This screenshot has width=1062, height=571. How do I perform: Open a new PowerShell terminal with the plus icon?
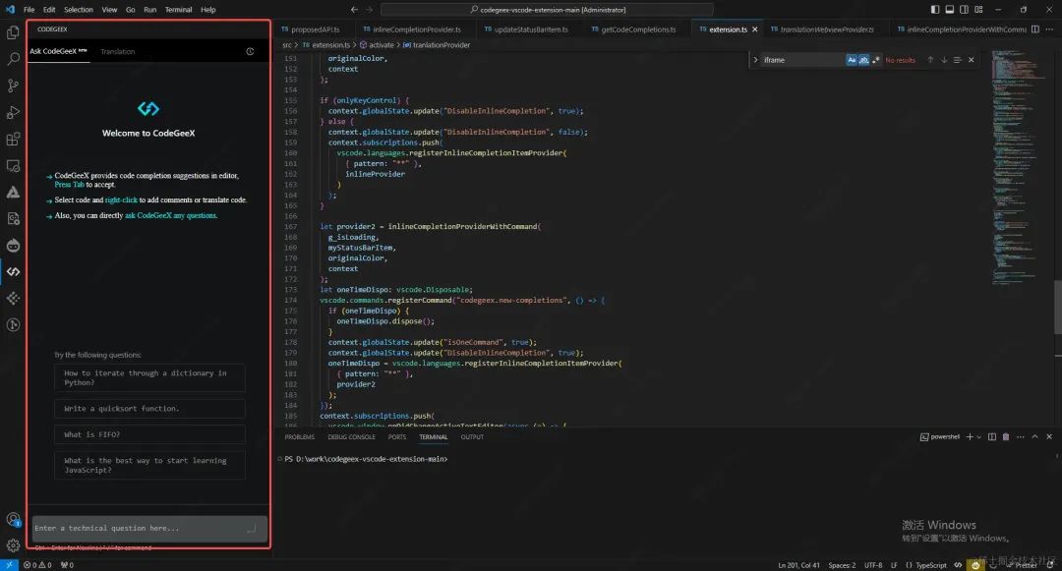click(970, 437)
